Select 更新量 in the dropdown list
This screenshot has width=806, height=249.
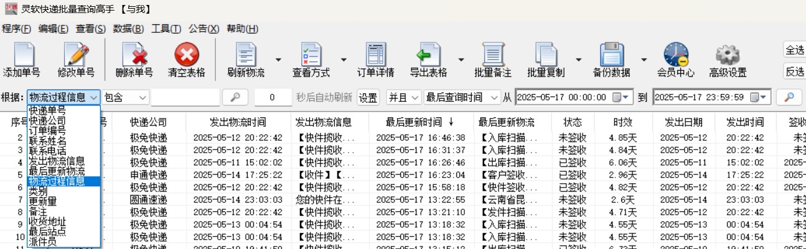pos(63,201)
